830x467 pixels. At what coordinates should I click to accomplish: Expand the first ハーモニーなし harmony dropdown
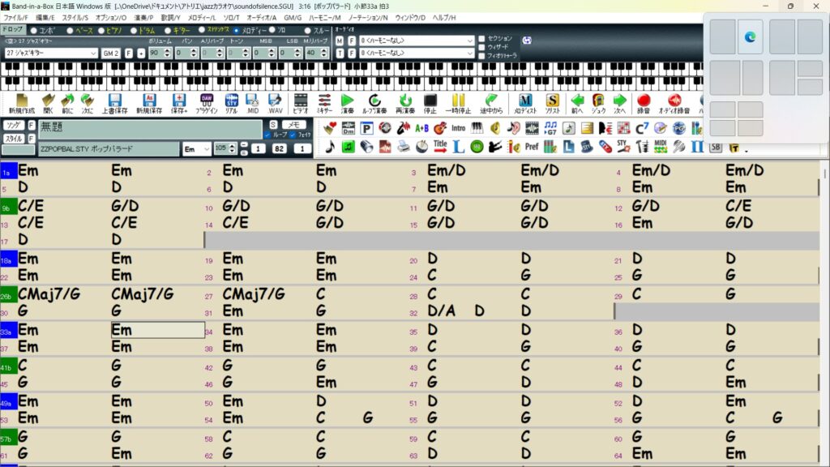469,40
